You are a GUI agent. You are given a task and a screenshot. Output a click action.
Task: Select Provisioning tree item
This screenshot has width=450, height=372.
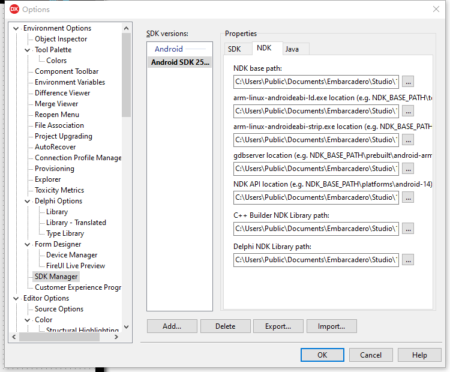coord(55,169)
